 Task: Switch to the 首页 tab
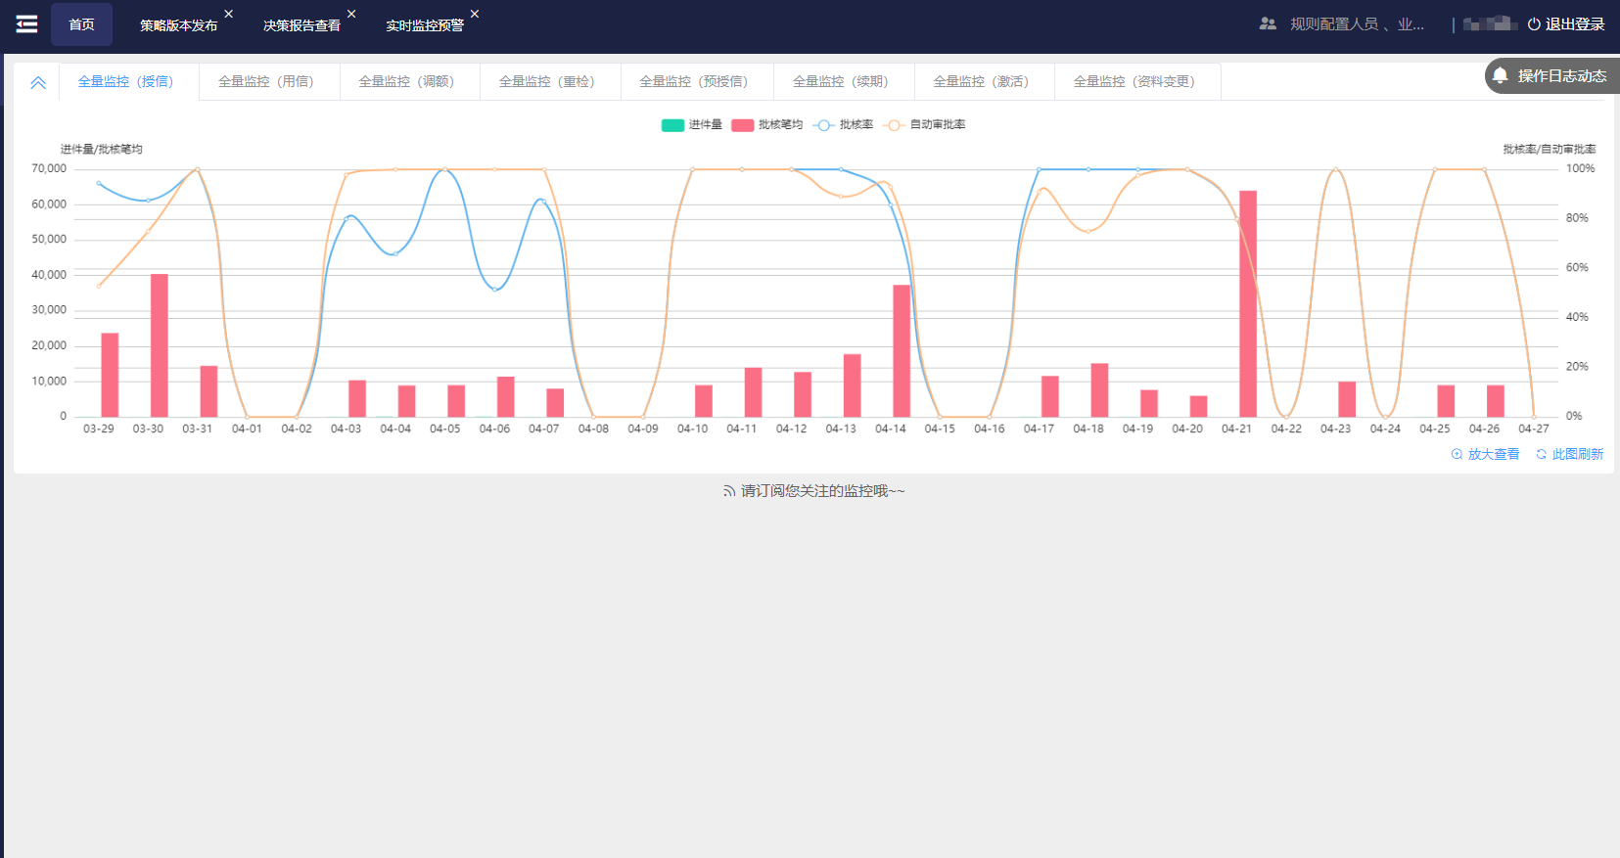pyautogui.click(x=82, y=24)
